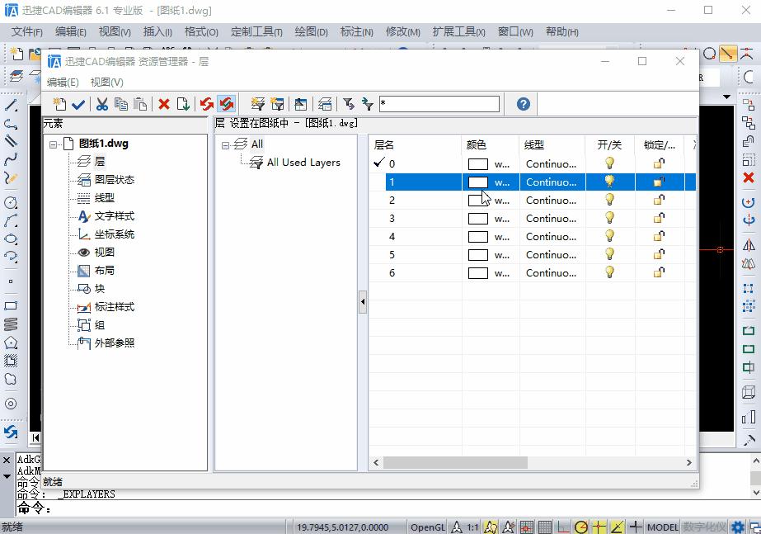The width and height of the screenshot is (761, 534).
Task: Toggle the lock icon for layer 2
Action: tap(659, 201)
